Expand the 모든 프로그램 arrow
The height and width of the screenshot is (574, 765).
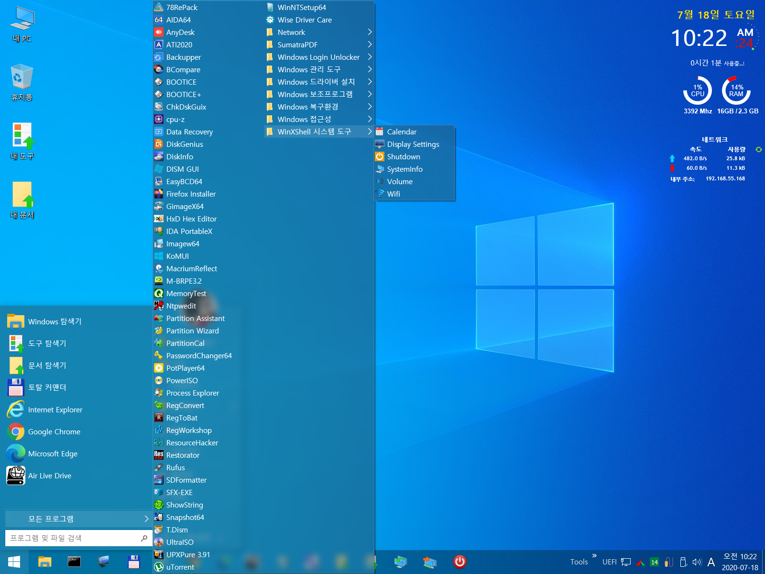pos(146,519)
